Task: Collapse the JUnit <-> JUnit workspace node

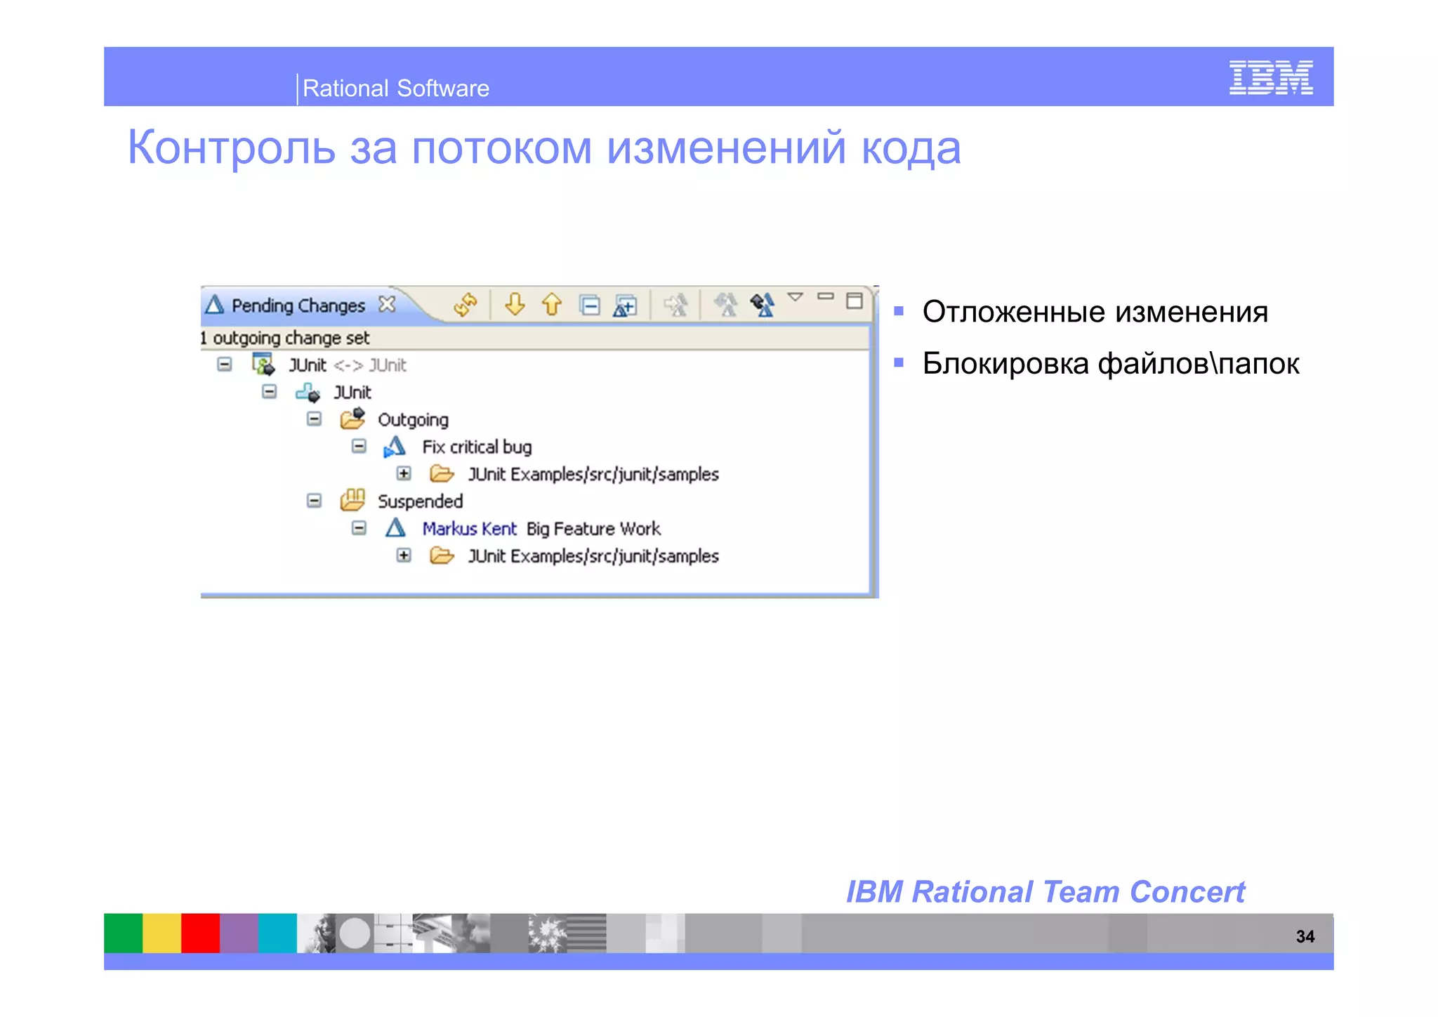Action: 225,364
